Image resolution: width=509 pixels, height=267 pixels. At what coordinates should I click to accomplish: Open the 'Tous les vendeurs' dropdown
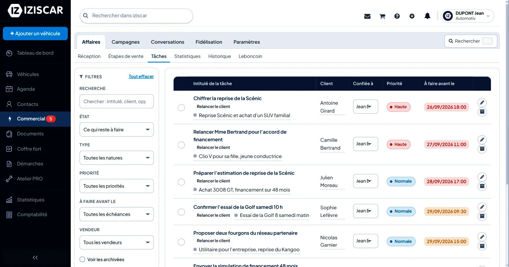[x=117, y=242]
